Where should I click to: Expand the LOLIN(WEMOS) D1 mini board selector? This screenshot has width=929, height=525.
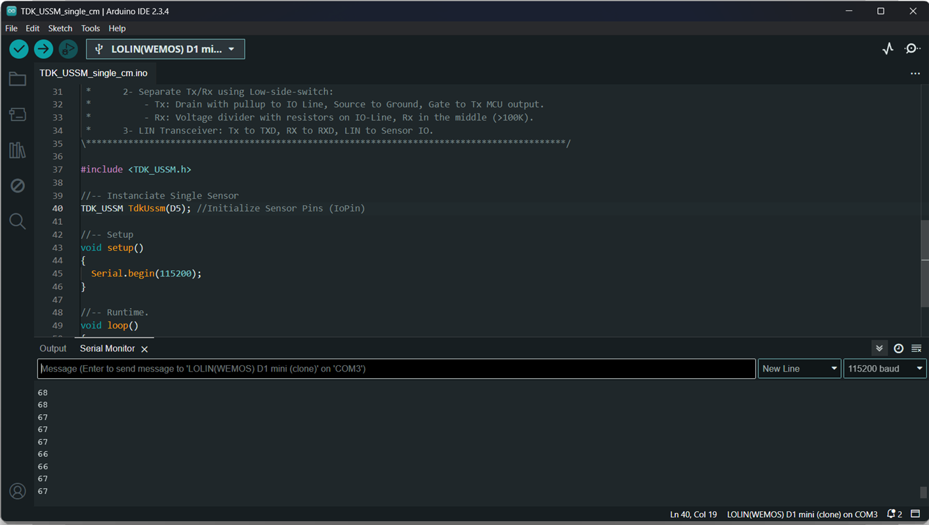[165, 49]
